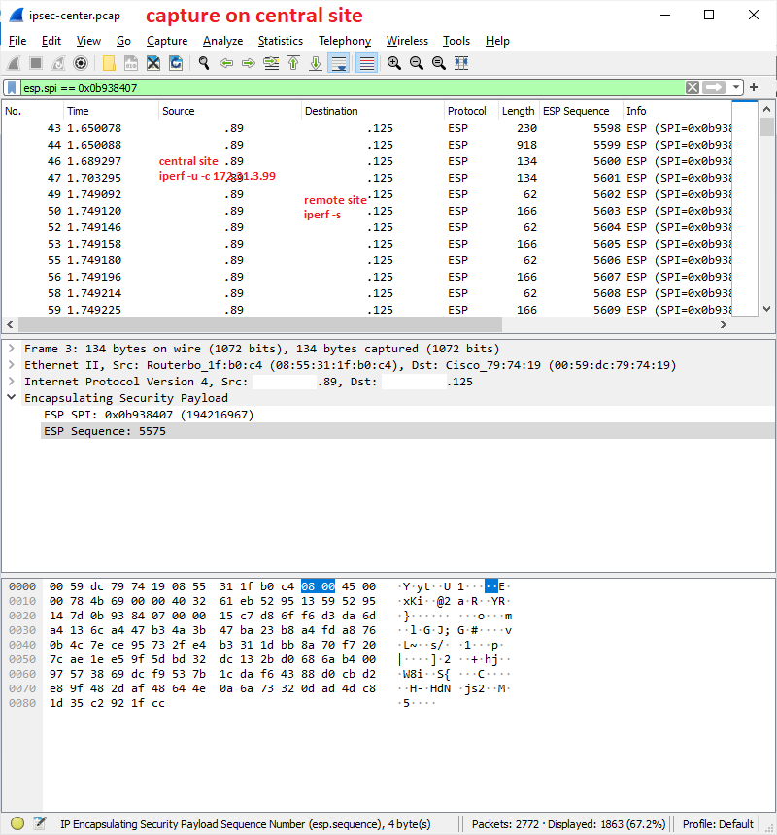Sort by the No. column header
Screen dimensions: 777x835
[32, 111]
